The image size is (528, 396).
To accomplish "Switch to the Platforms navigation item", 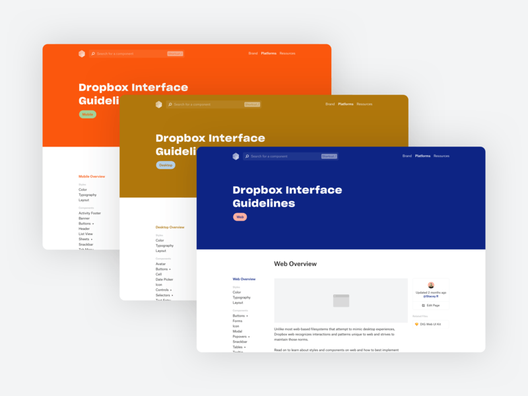I will tap(422, 155).
